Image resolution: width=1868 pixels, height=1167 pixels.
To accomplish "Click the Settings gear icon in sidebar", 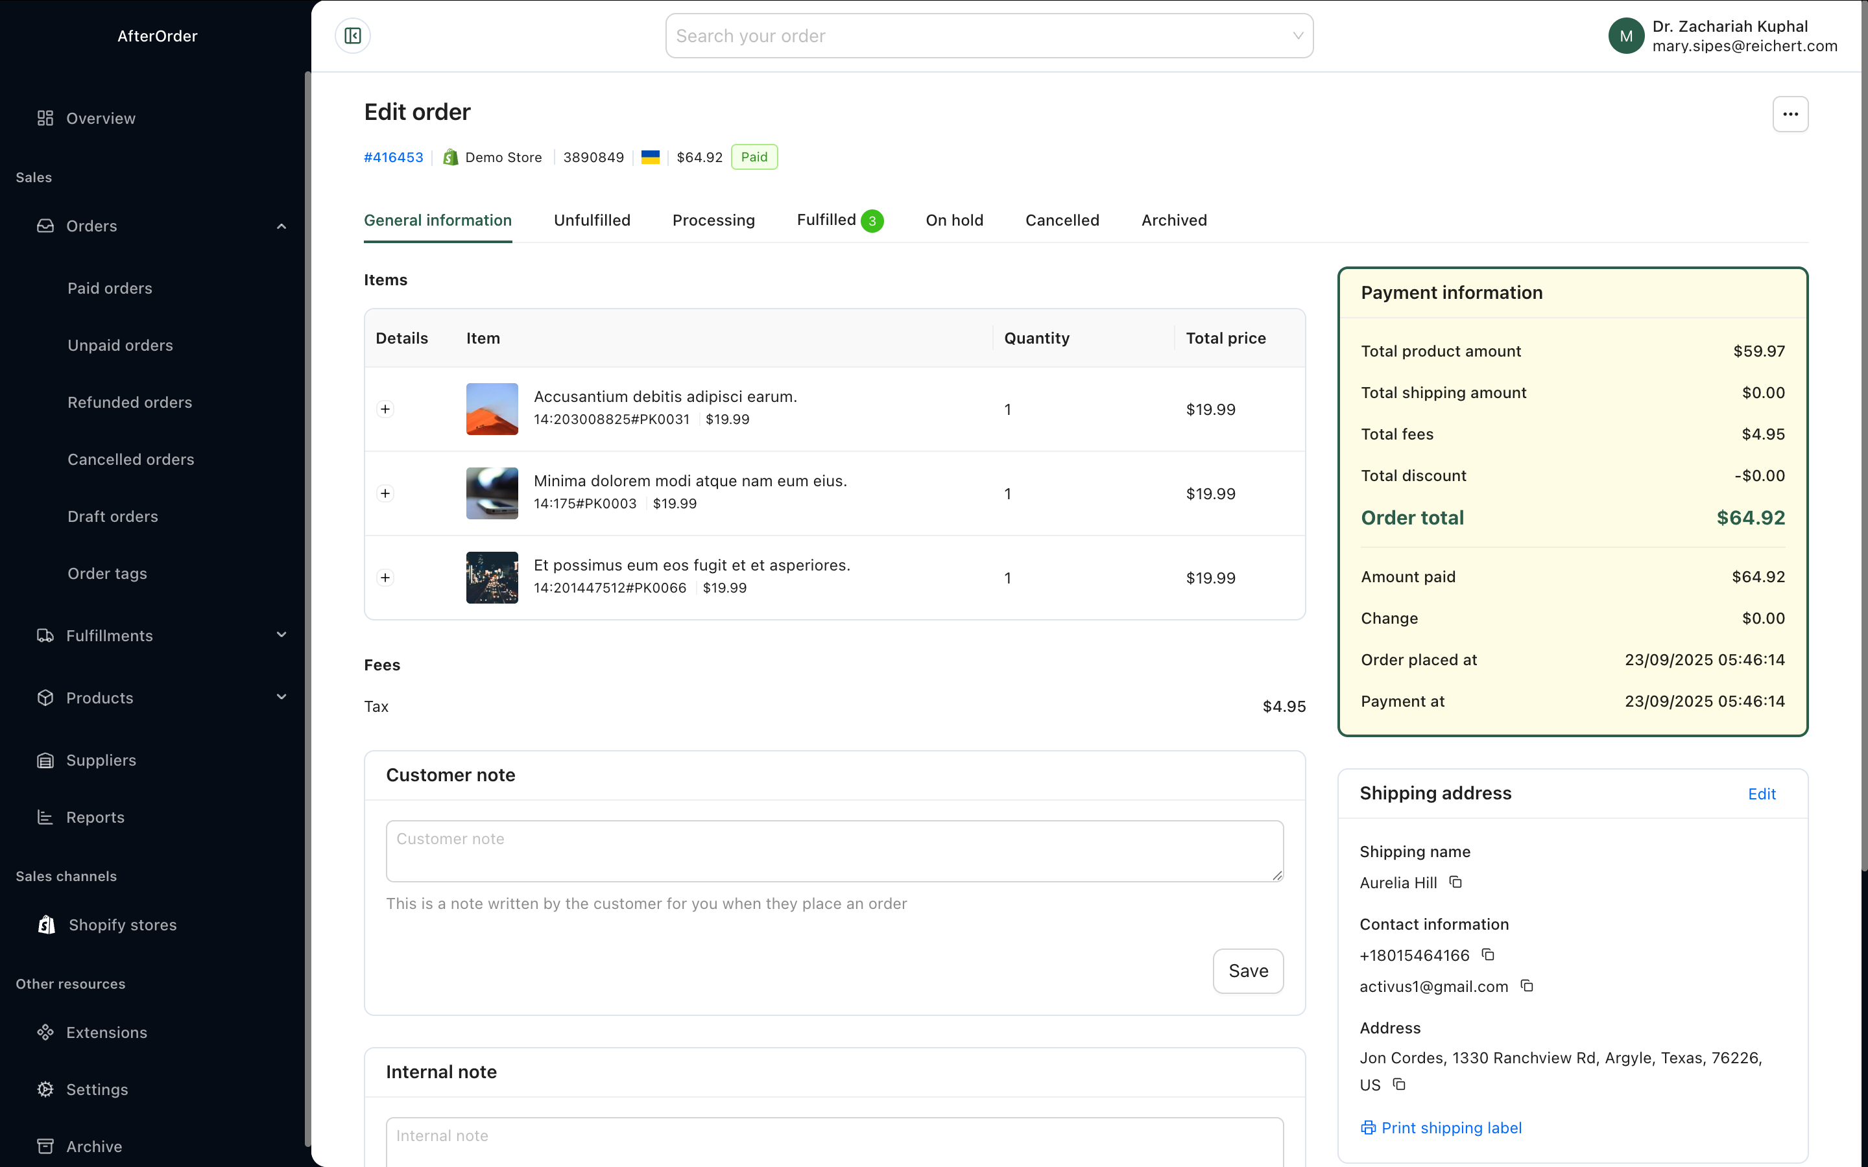I will coord(45,1089).
